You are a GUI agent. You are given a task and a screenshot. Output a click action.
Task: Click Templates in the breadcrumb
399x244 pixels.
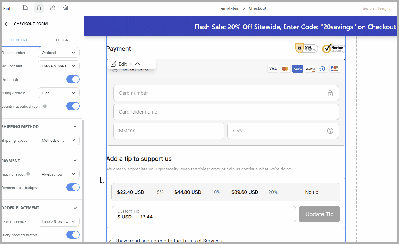[x=228, y=8]
